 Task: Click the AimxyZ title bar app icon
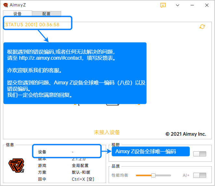6,5
